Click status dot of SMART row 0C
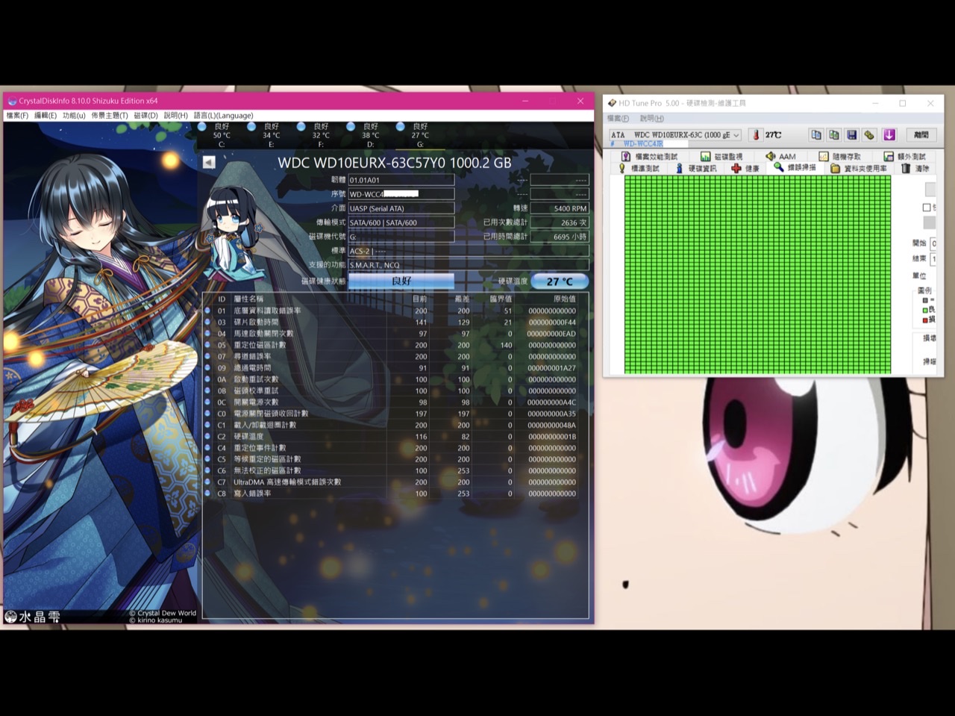955x716 pixels. [207, 402]
